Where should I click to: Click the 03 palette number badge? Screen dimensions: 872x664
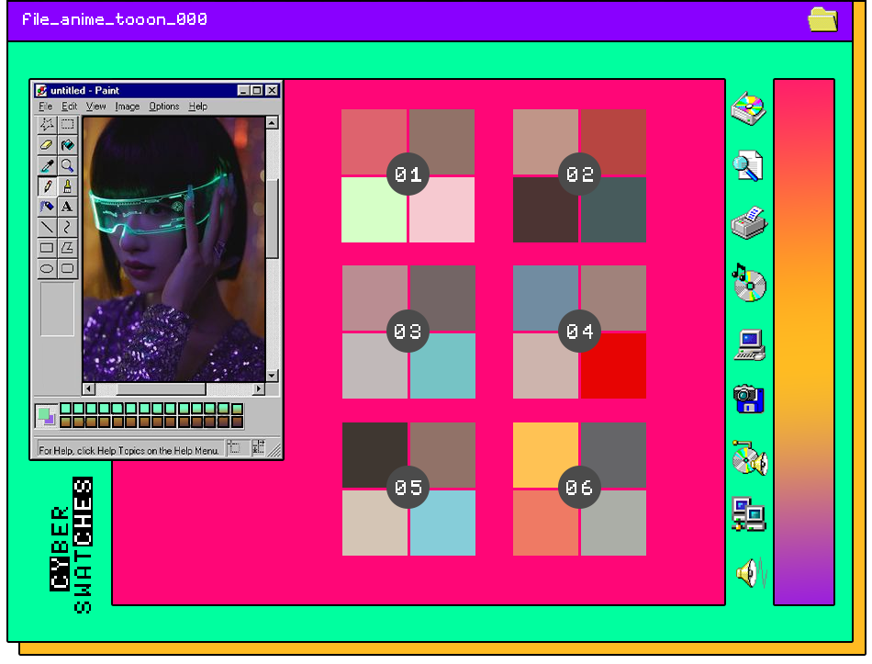tap(408, 332)
